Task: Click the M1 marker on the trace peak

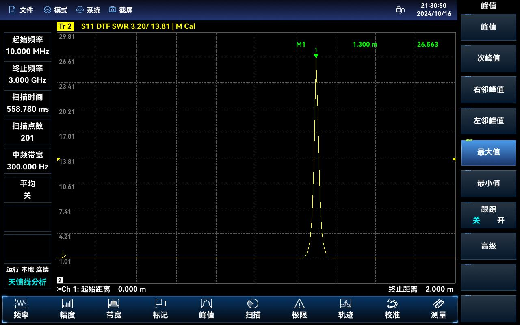Action: [x=316, y=56]
